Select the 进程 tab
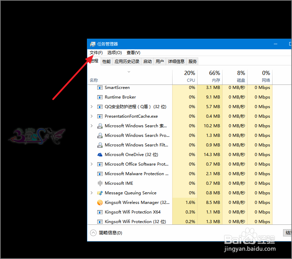The image size is (292, 259). coord(94,61)
